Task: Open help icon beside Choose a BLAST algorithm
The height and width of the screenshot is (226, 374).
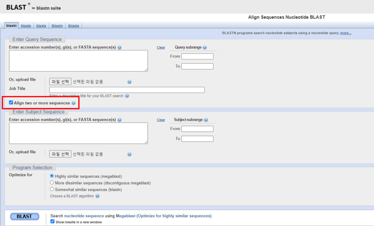Action: click(x=97, y=196)
